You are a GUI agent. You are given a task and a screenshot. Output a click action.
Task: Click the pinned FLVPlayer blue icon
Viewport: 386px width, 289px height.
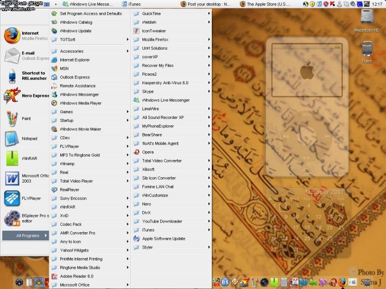pyautogui.click(x=12, y=198)
